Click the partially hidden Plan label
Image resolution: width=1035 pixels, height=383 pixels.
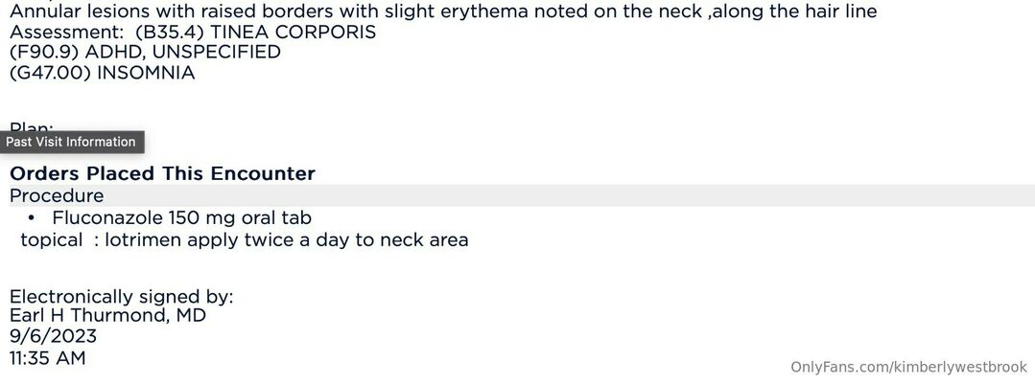pyautogui.click(x=31, y=126)
